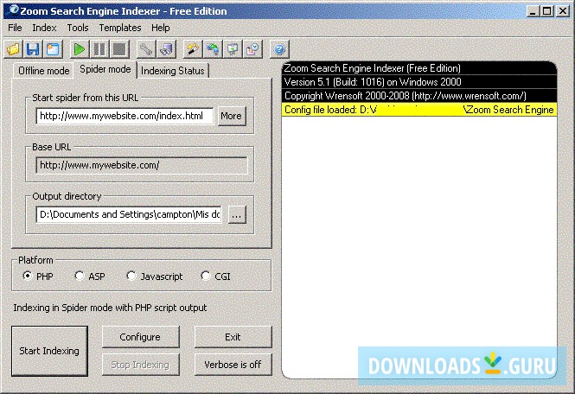Save configuration using the floppy disk icon
This screenshot has height=394, width=575.
click(34, 49)
